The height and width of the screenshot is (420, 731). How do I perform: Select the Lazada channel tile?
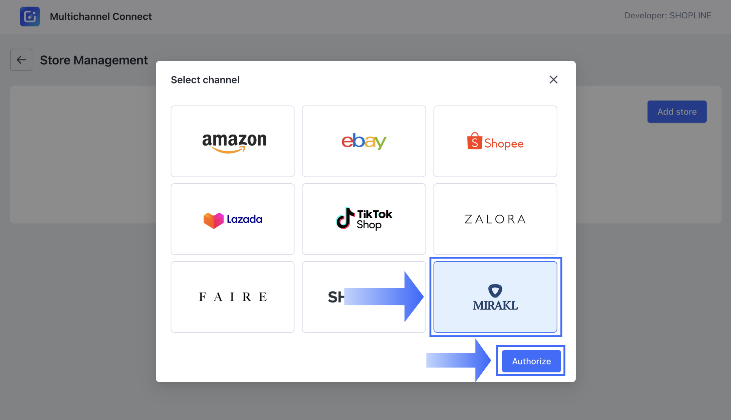point(233,219)
